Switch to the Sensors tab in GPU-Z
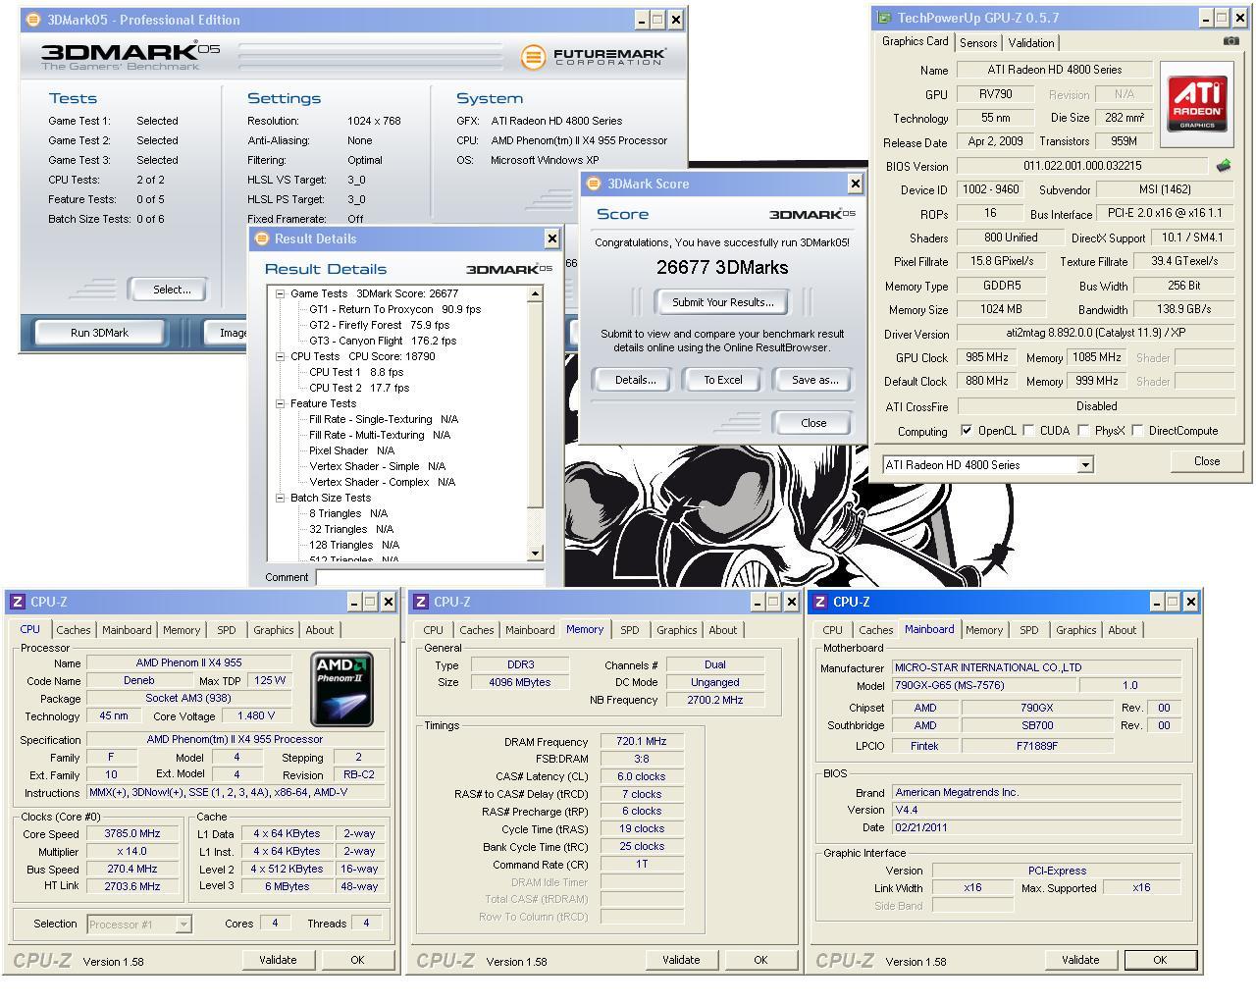This screenshot has height=1005, width=1256. click(x=978, y=43)
